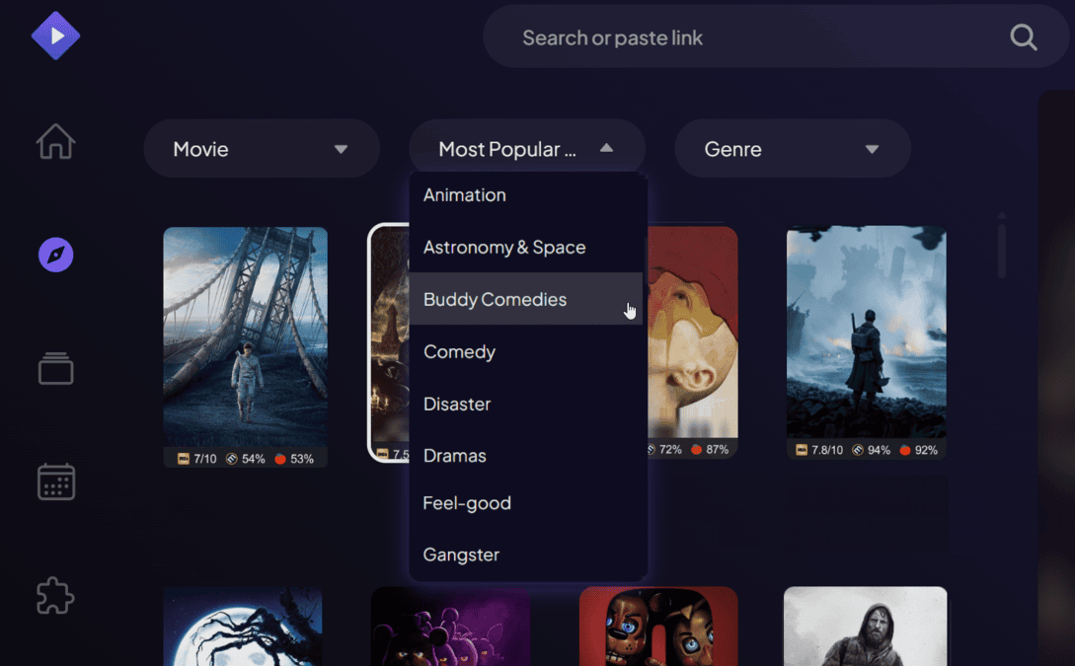Image resolution: width=1075 pixels, height=666 pixels.
Task: Collapse the Most Popular dropdown
Action: pyautogui.click(x=526, y=148)
